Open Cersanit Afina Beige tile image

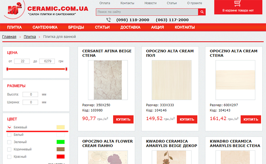[x=108, y=80]
